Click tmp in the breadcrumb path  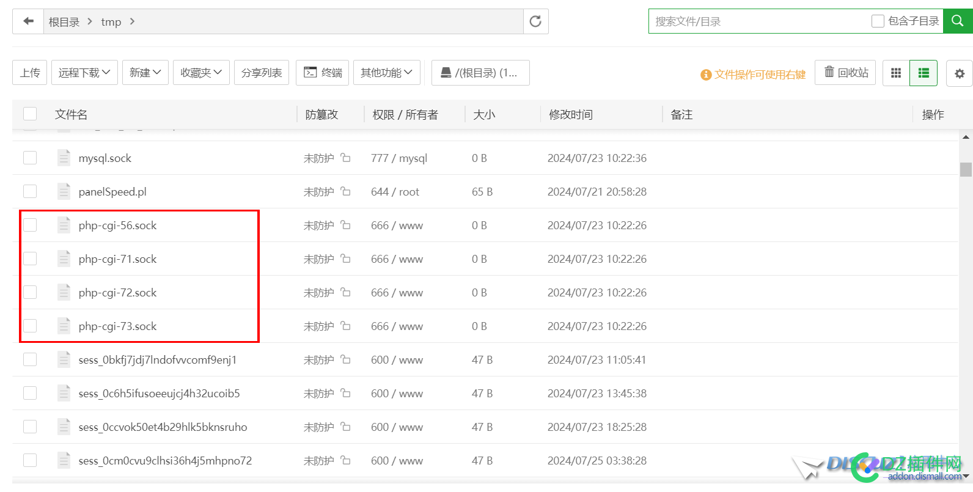111,22
